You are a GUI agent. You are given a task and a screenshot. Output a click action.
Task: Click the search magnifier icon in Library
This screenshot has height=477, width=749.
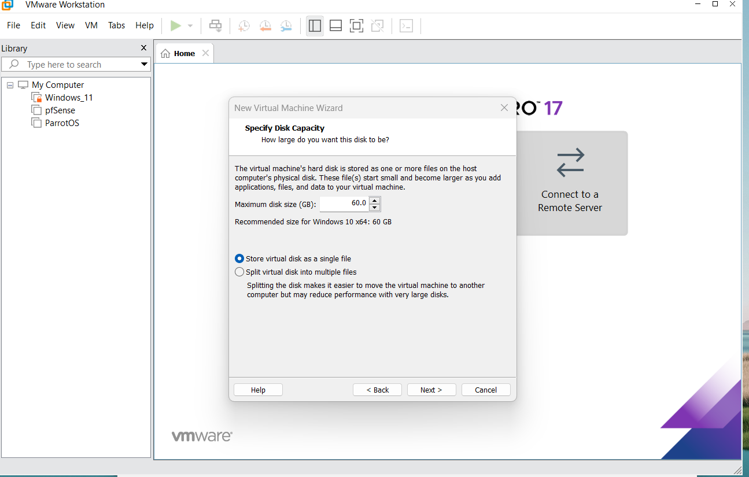(x=14, y=64)
